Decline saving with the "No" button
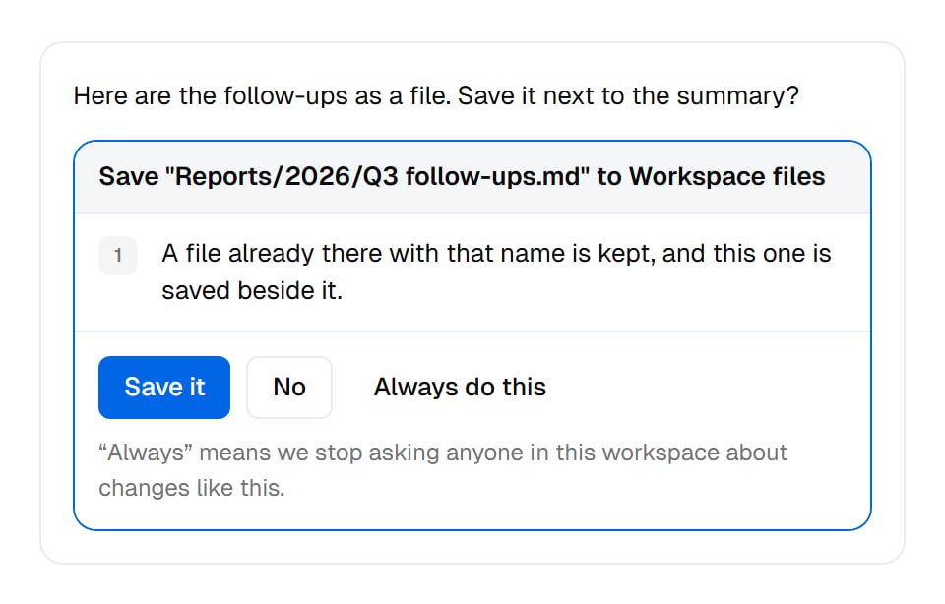This screenshot has width=945, height=604. [x=289, y=388]
